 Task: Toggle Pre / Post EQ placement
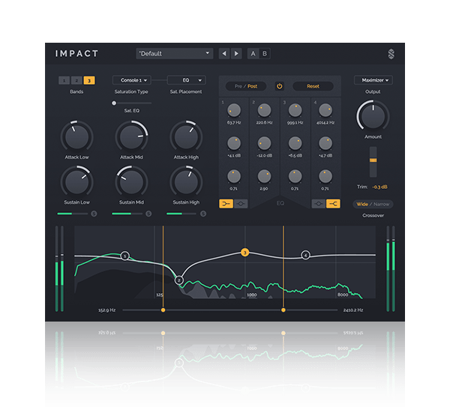[246, 86]
